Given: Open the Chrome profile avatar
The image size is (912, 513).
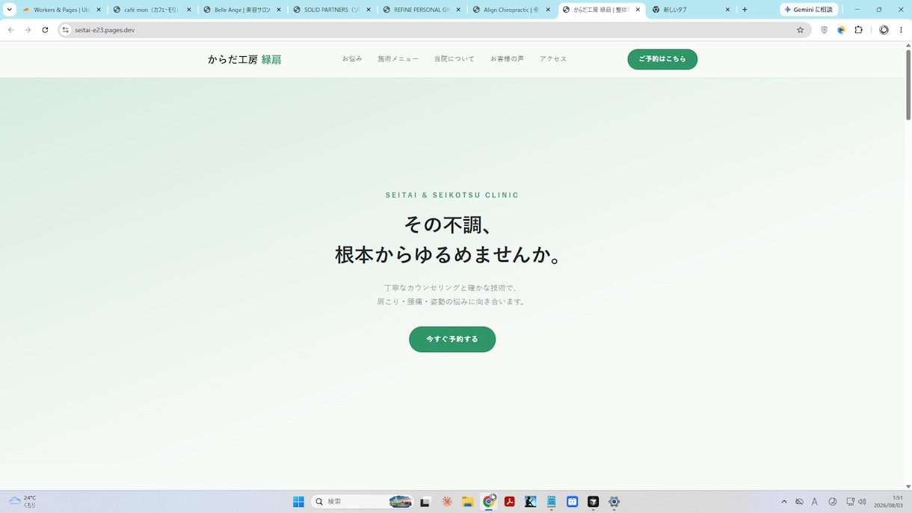Looking at the screenshot, I should coord(884,30).
